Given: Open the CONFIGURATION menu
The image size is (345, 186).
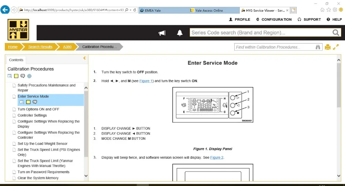Looking at the screenshot, I should [274, 19].
